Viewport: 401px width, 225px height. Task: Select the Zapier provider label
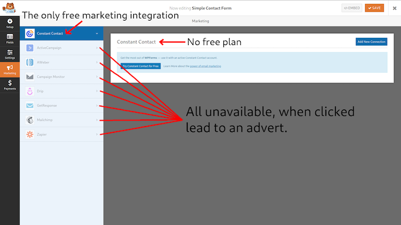[42, 134]
